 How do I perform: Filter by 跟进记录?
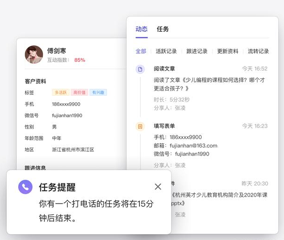click(197, 51)
